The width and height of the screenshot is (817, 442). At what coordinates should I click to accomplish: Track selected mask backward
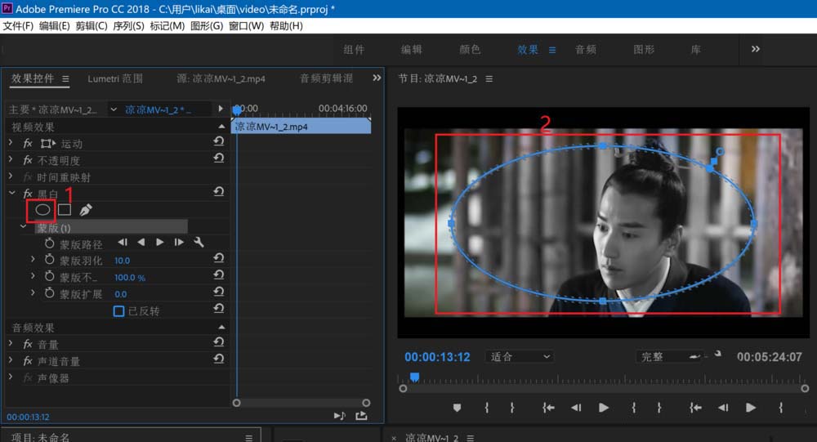point(141,243)
